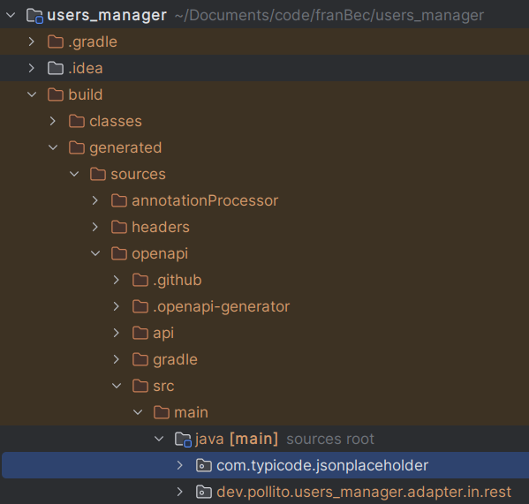Click the .github folder icon
Screen dimensions: 529x504
click(140, 280)
